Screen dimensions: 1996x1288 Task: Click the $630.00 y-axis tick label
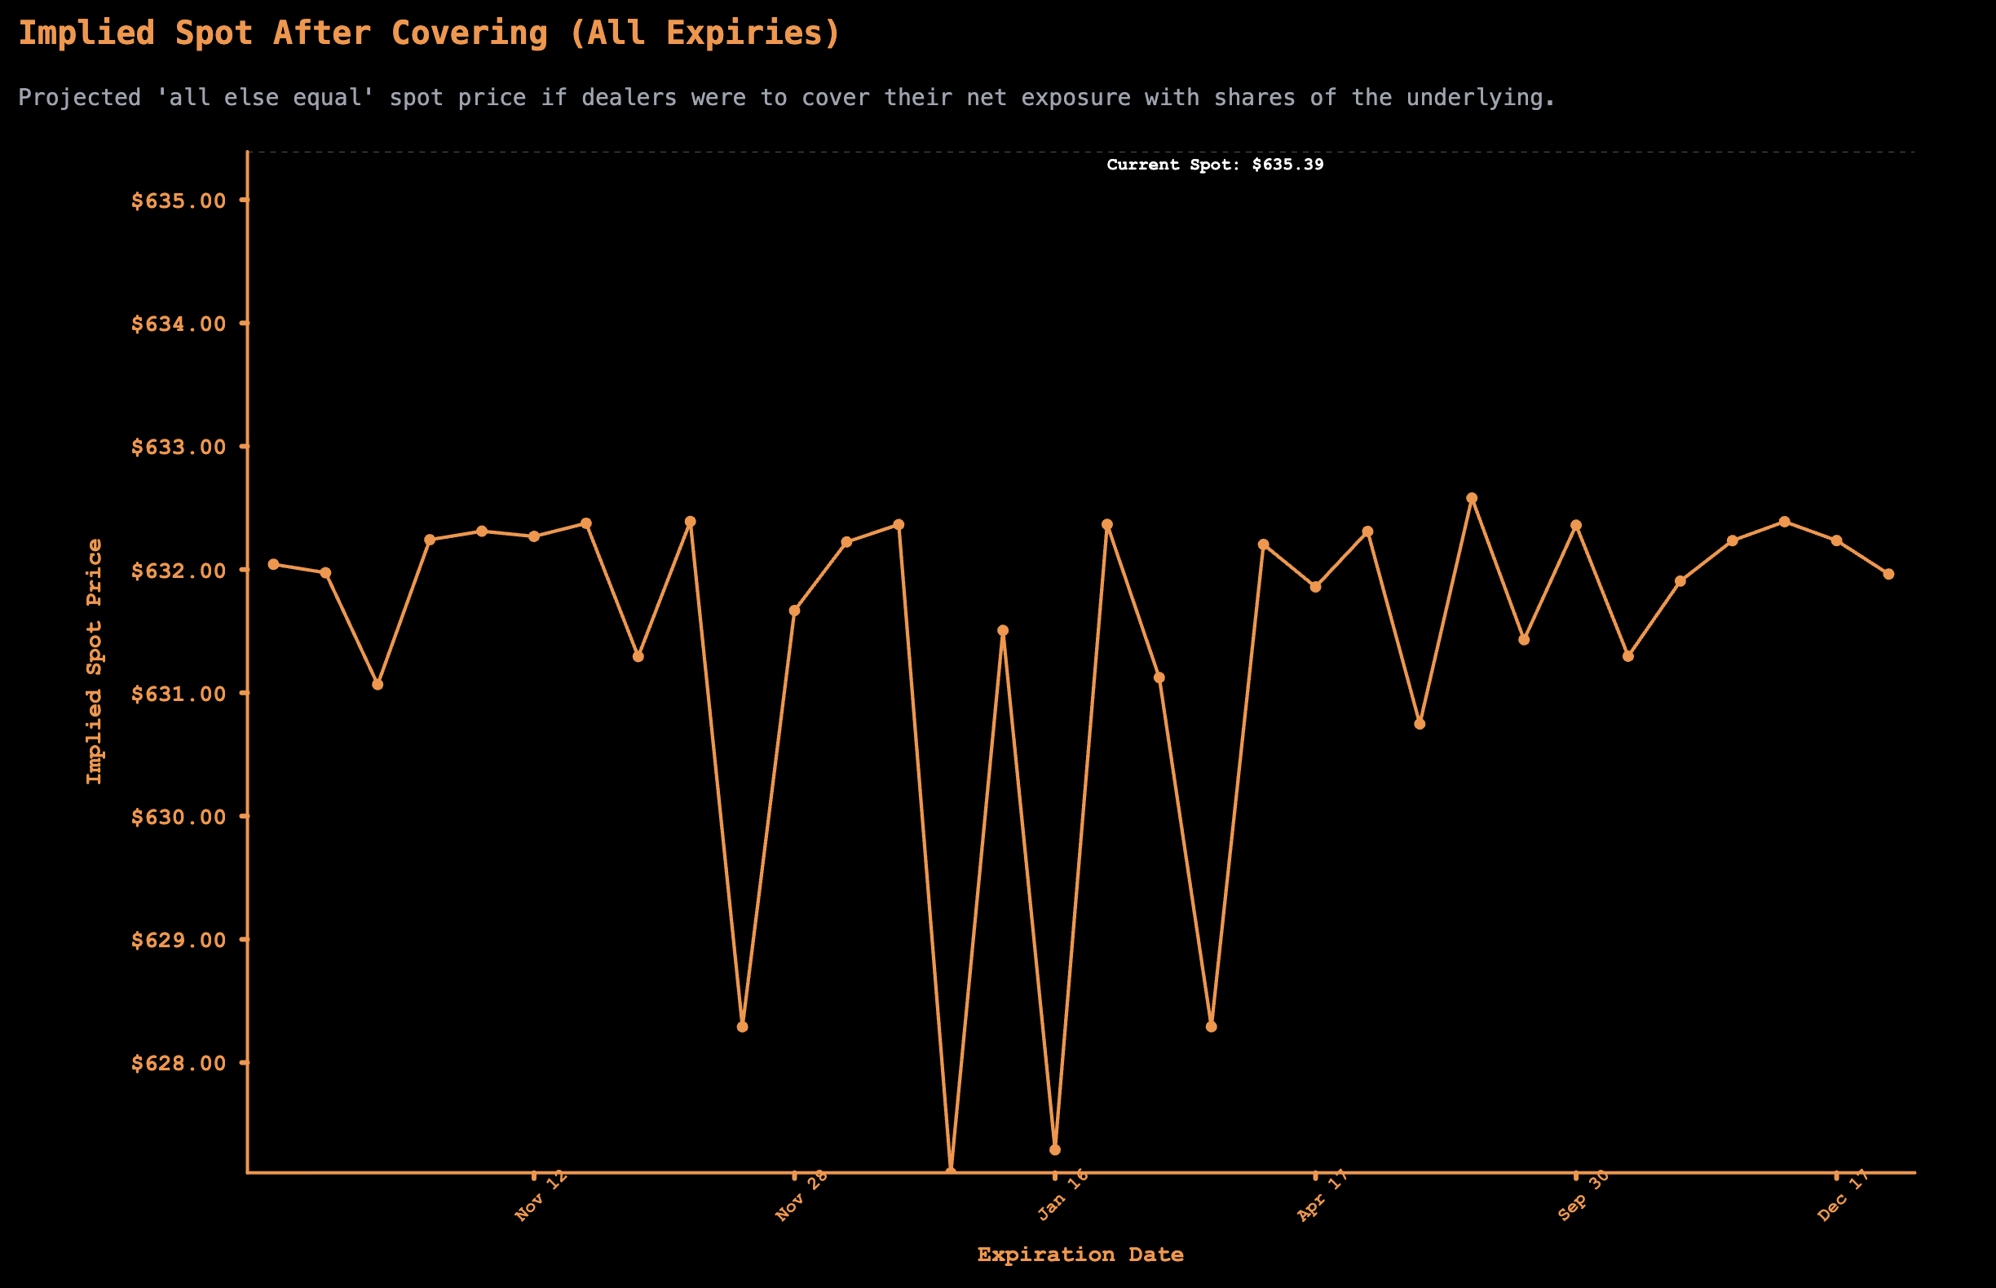179,816
